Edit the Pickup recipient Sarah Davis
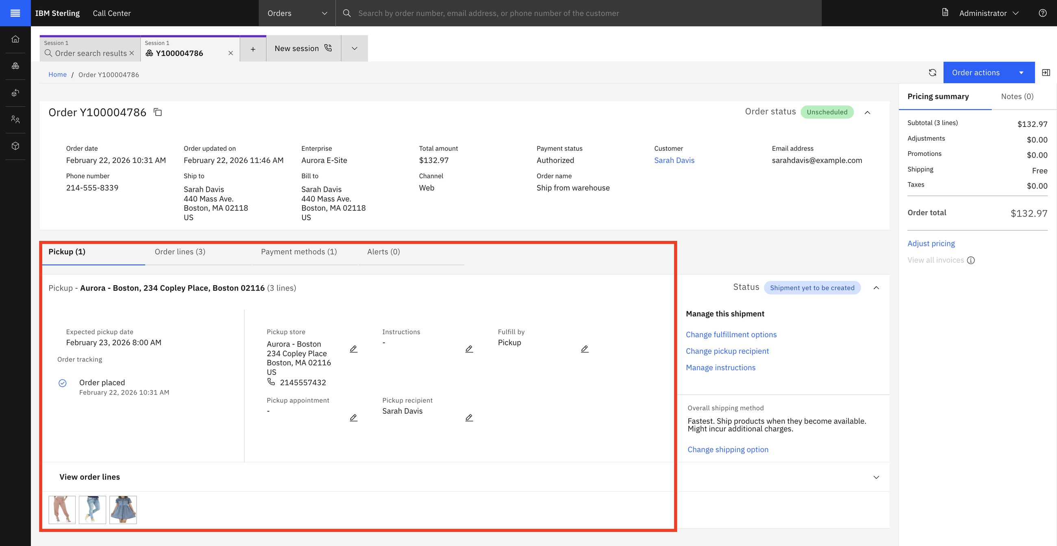Screen dimensions: 1057x546 pyautogui.click(x=469, y=418)
